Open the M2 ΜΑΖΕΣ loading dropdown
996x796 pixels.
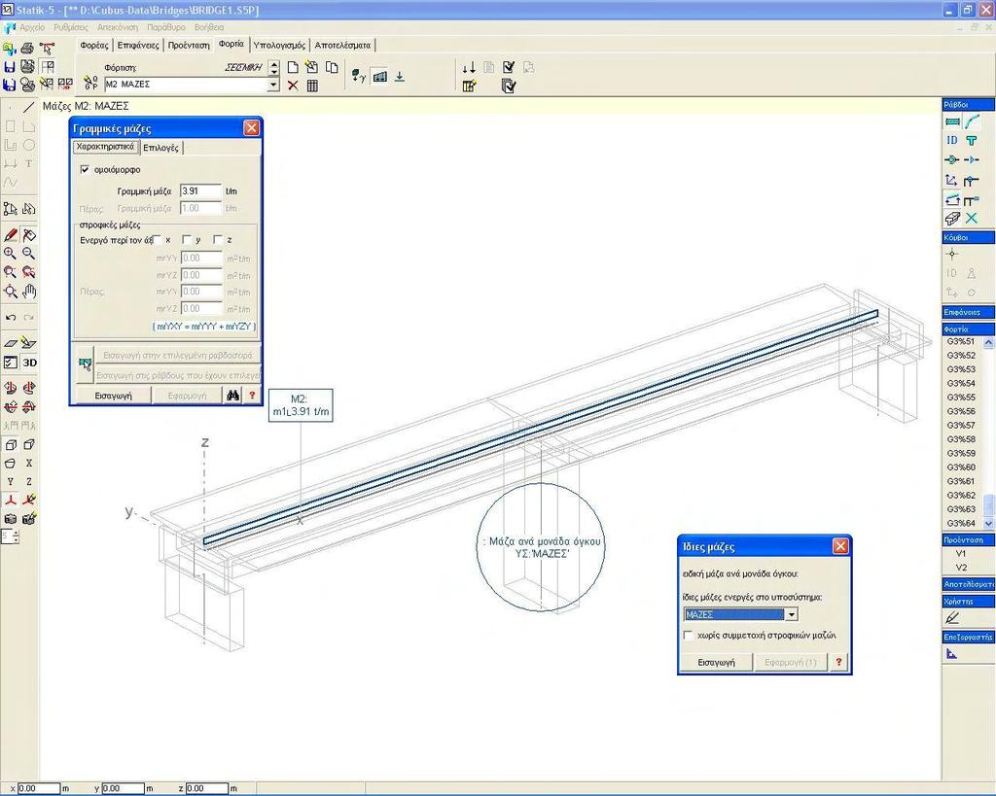pyautogui.click(x=273, y=85)
